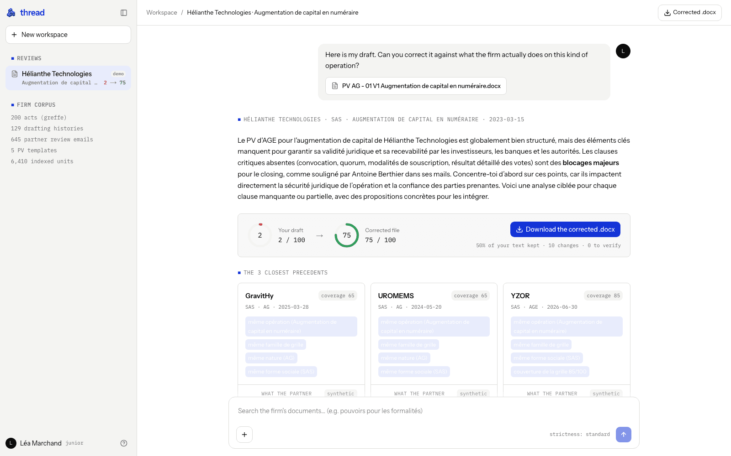Click the Corrected .docx download button
The width and height of the screenshot is (731, 456).
point(689,13)
